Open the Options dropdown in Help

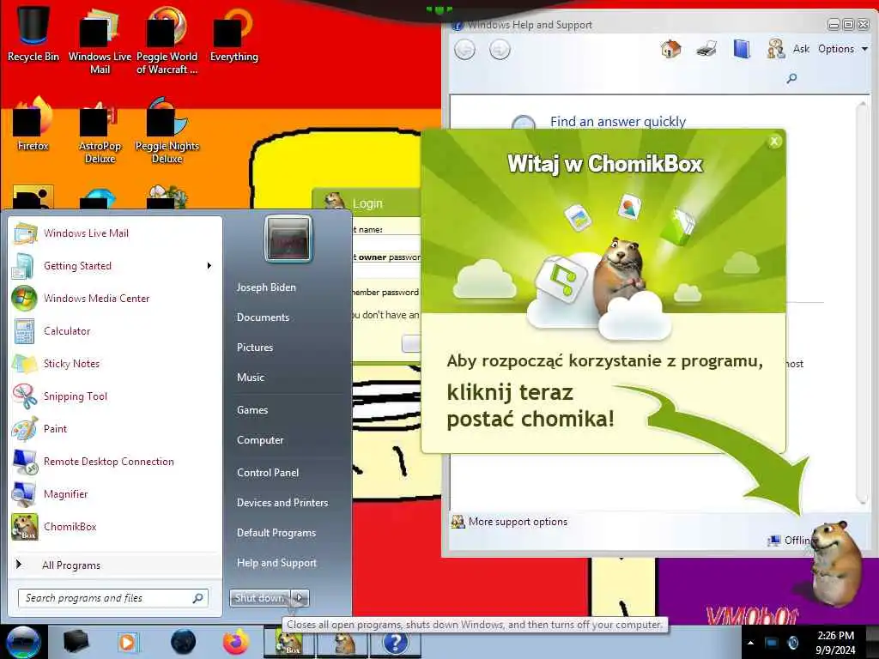(x=843, y=49)
